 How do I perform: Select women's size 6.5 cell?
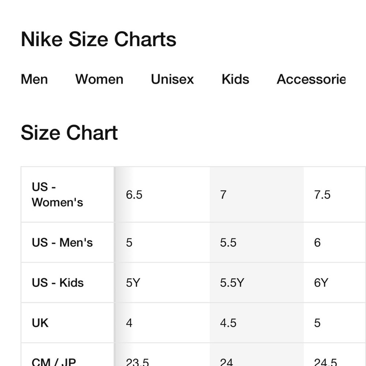click(134, 195)
